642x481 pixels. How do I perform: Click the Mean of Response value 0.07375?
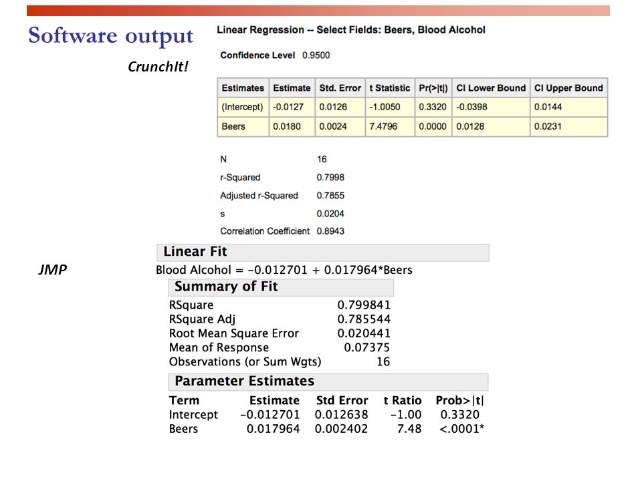[x=367, y=347]
